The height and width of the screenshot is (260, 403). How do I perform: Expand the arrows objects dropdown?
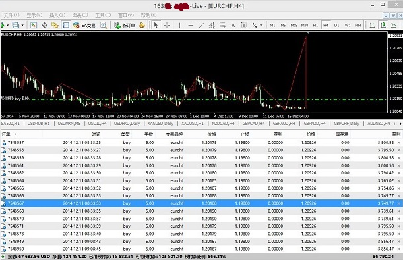261,25
